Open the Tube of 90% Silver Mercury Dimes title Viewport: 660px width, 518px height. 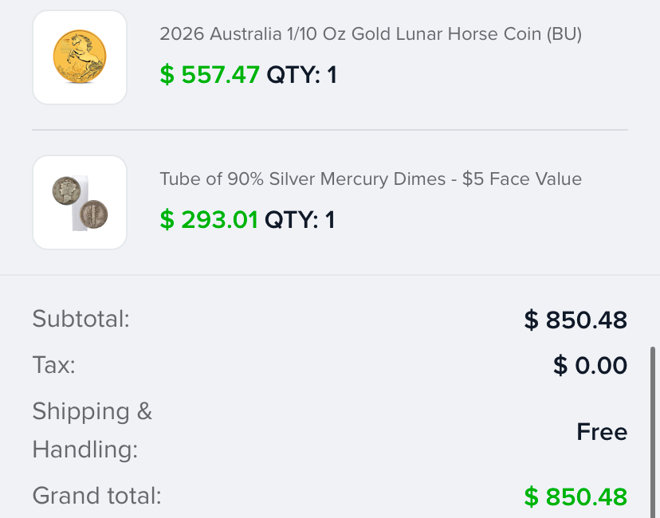click(x=371, y=179)
